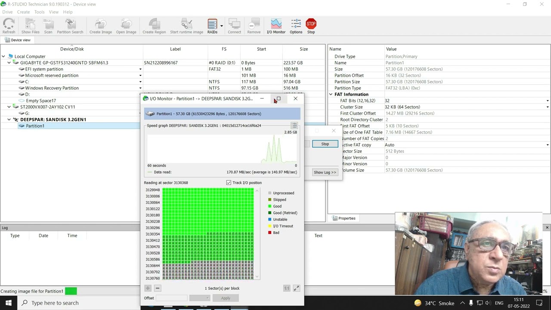Image resolution: width=551 pixels, height=310 pixels.
Task: Open Windows Start menu
Action: click(9, 303)
